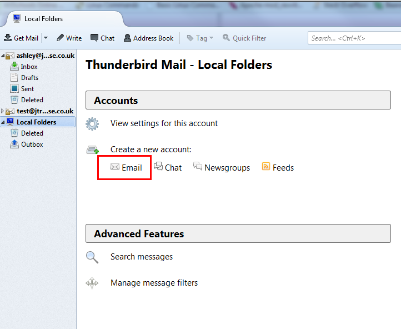Screen dimensions: 401x329
Task: Click envelope icon of test@jtr account
Action: click(10, 111)
